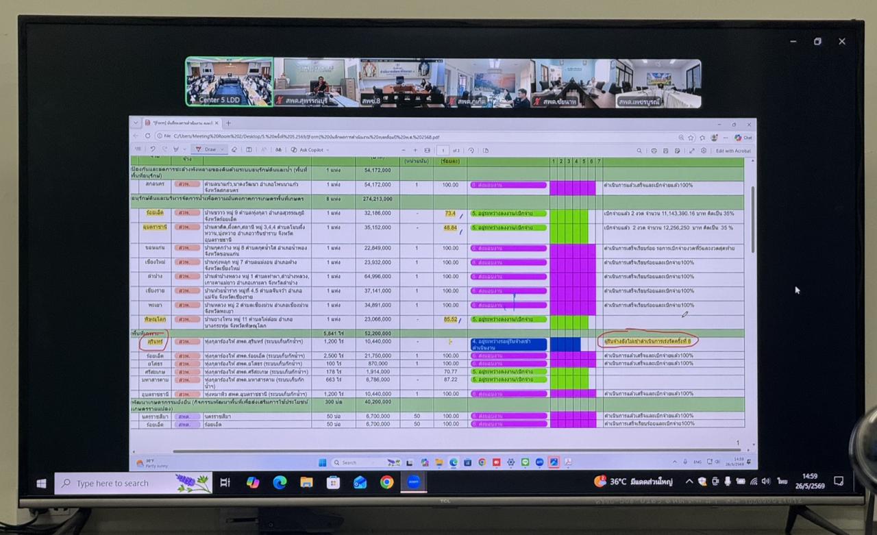
Task: Select the สพด.8 video thumbnail
Action: point(402,83)
